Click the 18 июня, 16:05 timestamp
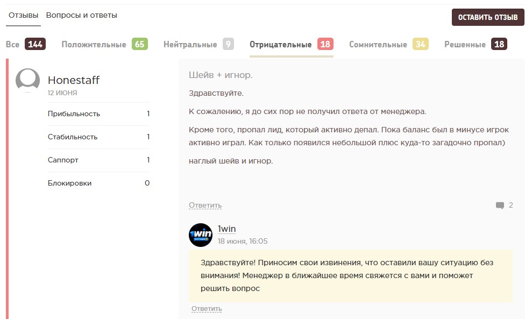The height and width of the screenshot is (319, 532). coord(243,242)
